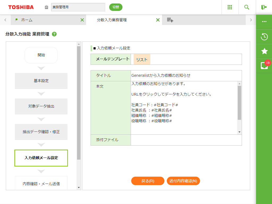Click the search magnifier icon

[x=247, y=7]
